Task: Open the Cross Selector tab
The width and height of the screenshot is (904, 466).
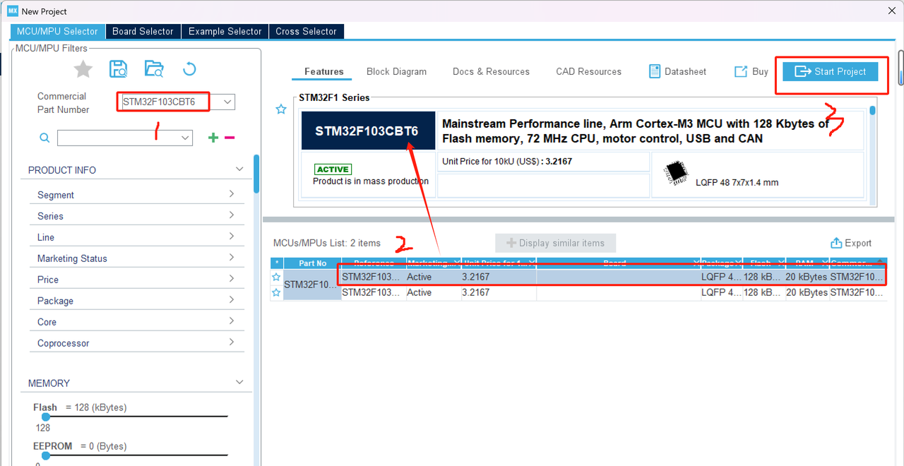Action: click(306, 31)
